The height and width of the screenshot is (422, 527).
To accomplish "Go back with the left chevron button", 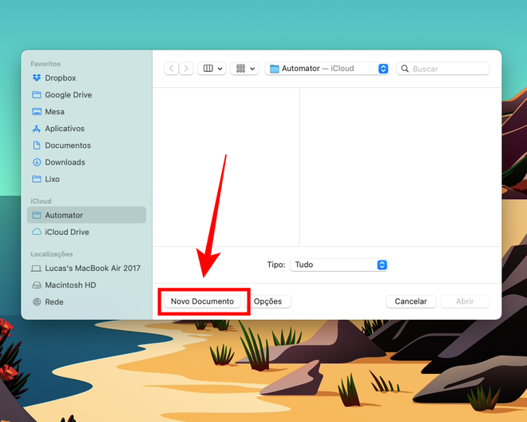I will coord(172,69).
